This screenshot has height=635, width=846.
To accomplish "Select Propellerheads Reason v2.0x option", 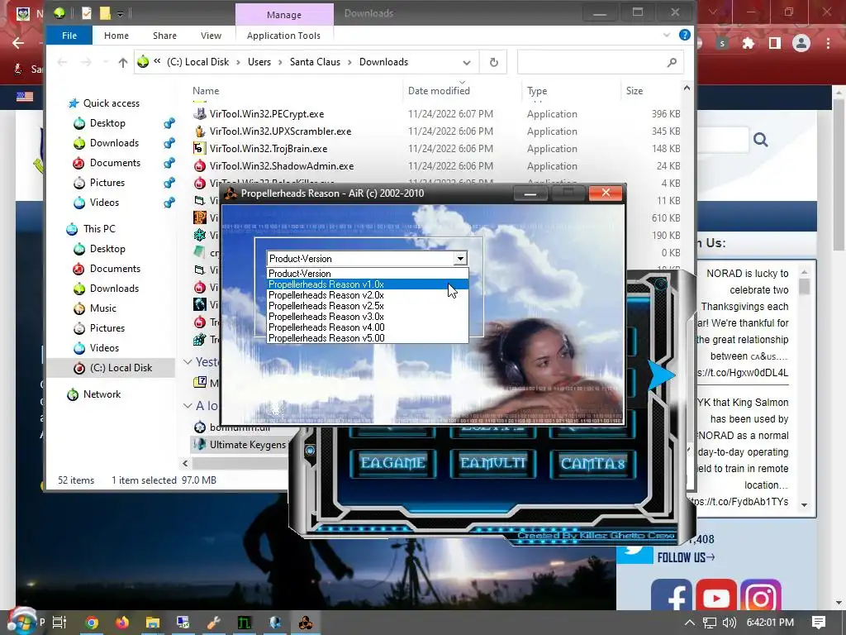I will (368, 295).
